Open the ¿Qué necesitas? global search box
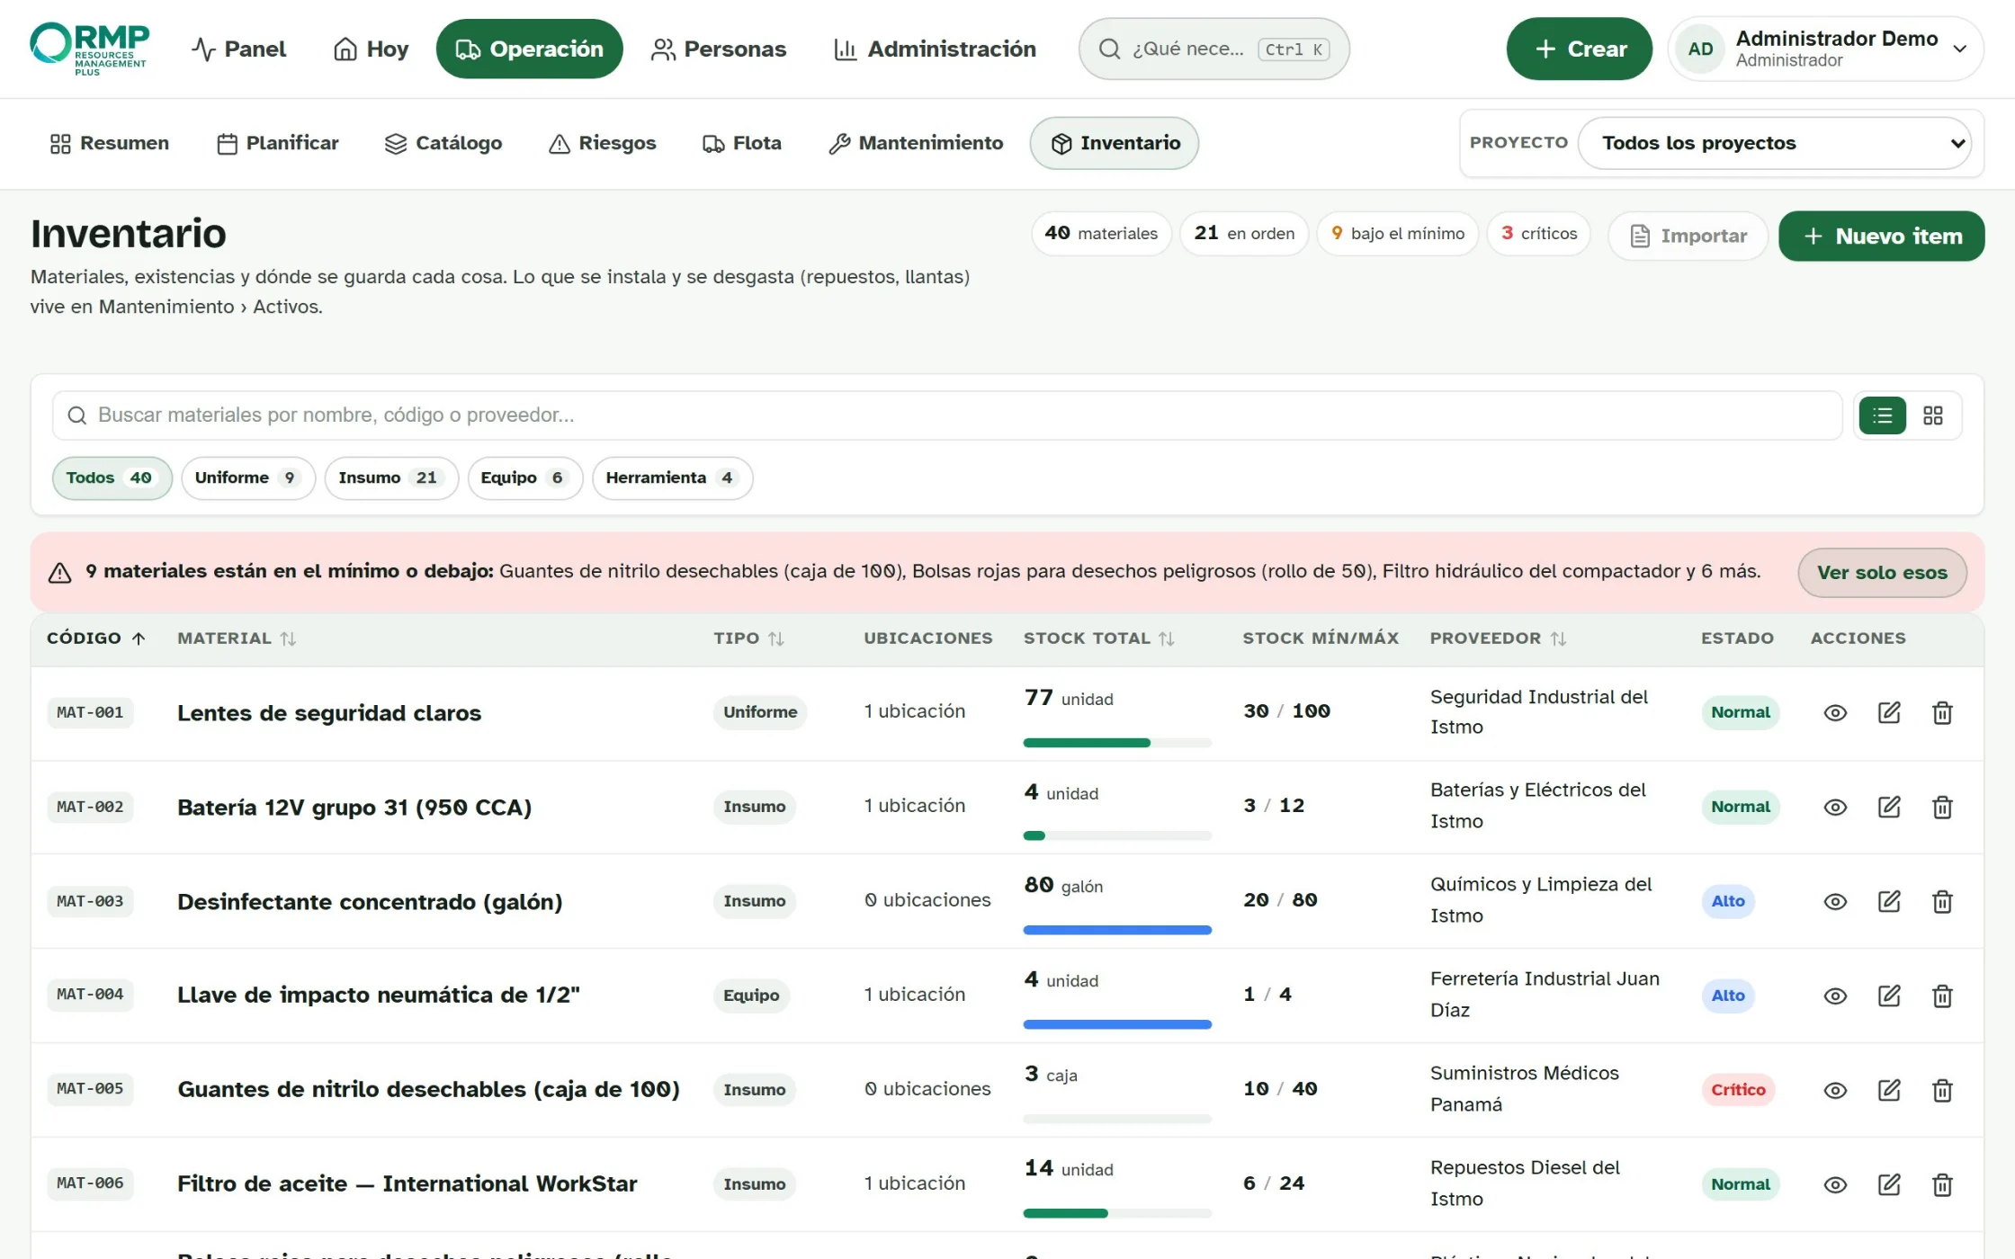Viewport: 2015px width, 1259px height. pyautogui.click(x=1213, y=49)
